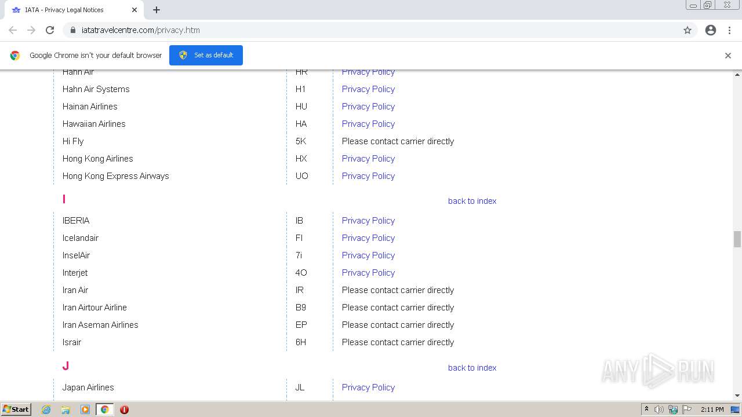This screenshot has height=417, width=742.
Task: Go back with the browser back arrow
Action: pyautogui.click(x=13, y=30)
